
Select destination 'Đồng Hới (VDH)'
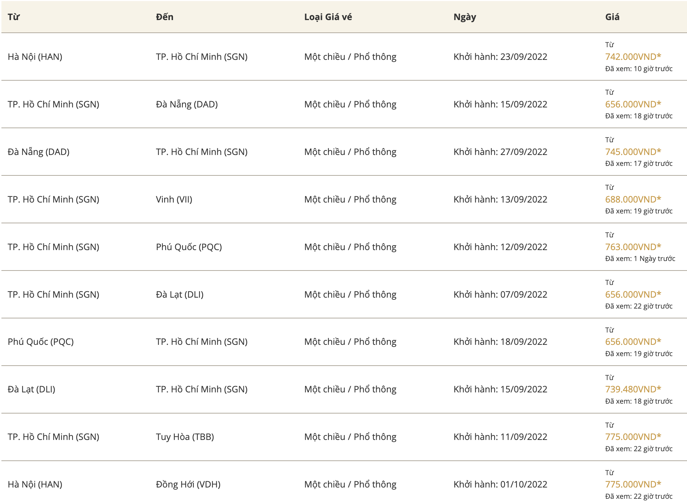[x=188, y=484]
